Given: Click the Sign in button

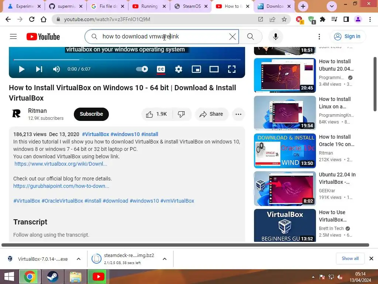Looking at the screenshot, I should click(347, 37).
